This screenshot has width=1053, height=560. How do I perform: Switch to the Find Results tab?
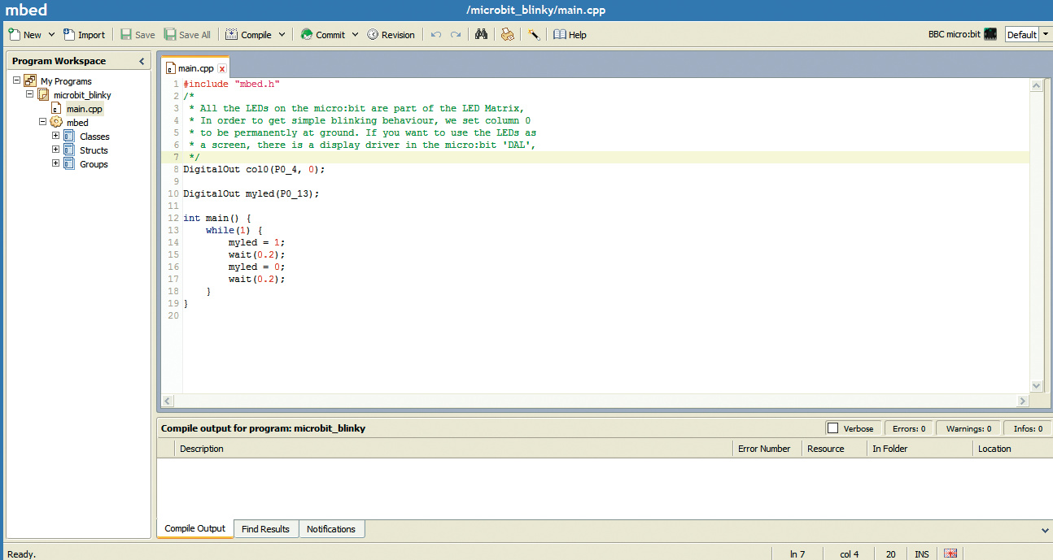pos(265,529)
